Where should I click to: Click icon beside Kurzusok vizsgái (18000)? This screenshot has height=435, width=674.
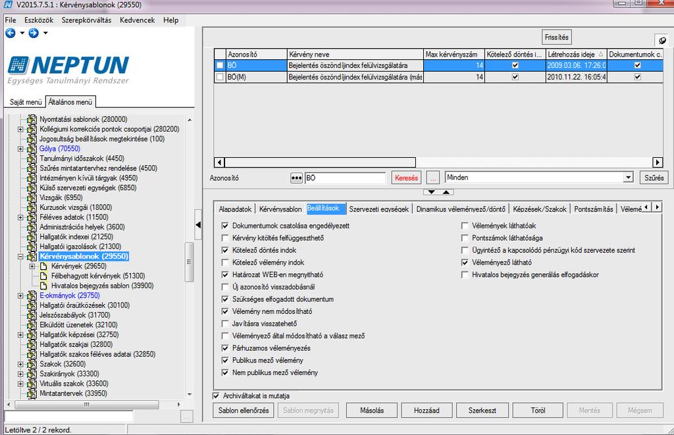(32, 207)
